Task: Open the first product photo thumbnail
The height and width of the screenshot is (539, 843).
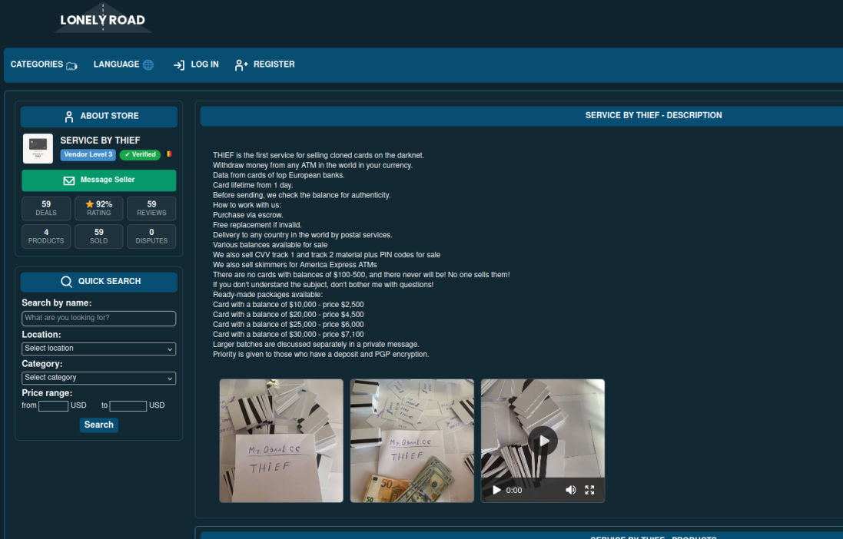Action: tap(281, 441)
